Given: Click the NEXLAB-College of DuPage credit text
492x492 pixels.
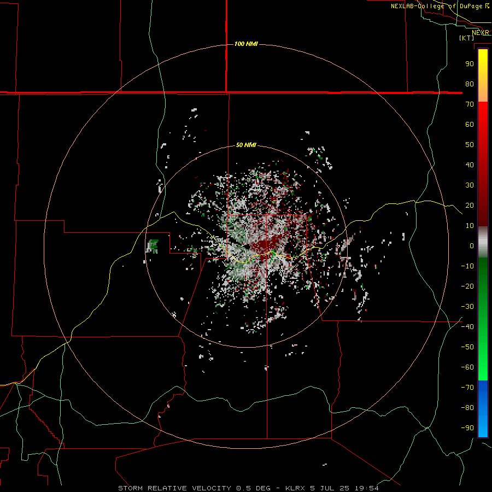Looking at the screenshot, I should tap(436, 6).
